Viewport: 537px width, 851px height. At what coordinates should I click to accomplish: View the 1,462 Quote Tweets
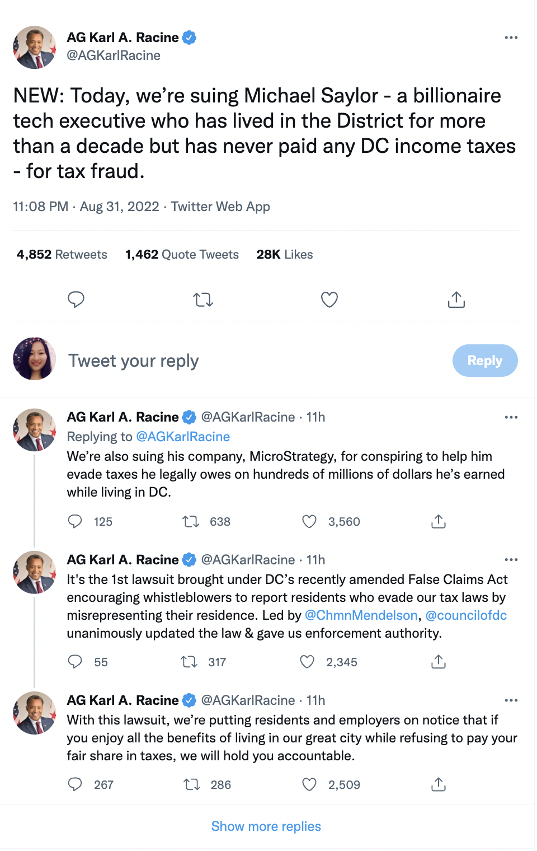(182, 255)
